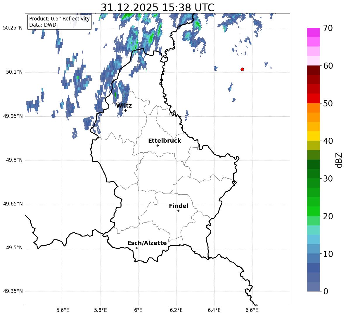Click the Findel station cross marker
The width and height of the screenshot is (346, 316).
(178, 211)
